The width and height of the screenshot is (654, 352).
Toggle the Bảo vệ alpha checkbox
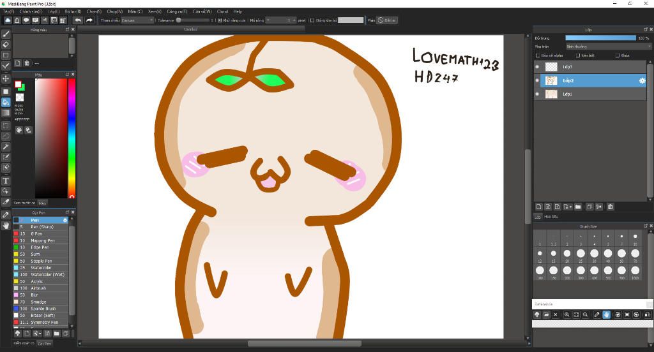[538, 55]
